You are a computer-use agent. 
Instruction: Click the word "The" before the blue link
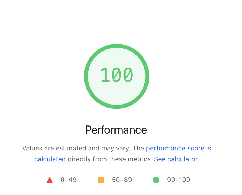(139, 148)
